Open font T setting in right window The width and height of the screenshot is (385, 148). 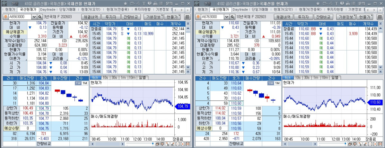pos(337,4)
